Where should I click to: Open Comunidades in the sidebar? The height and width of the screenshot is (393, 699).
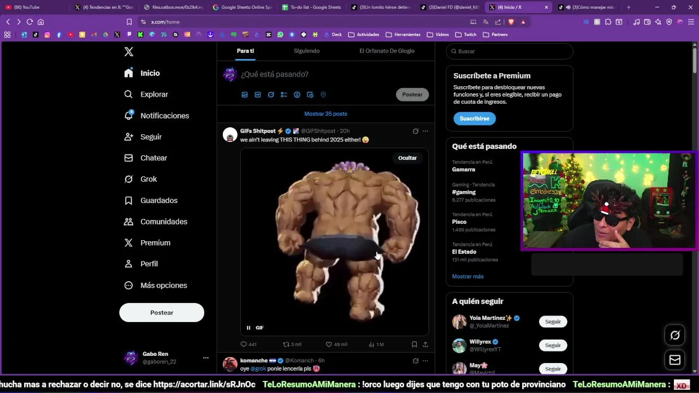point(156,222)
